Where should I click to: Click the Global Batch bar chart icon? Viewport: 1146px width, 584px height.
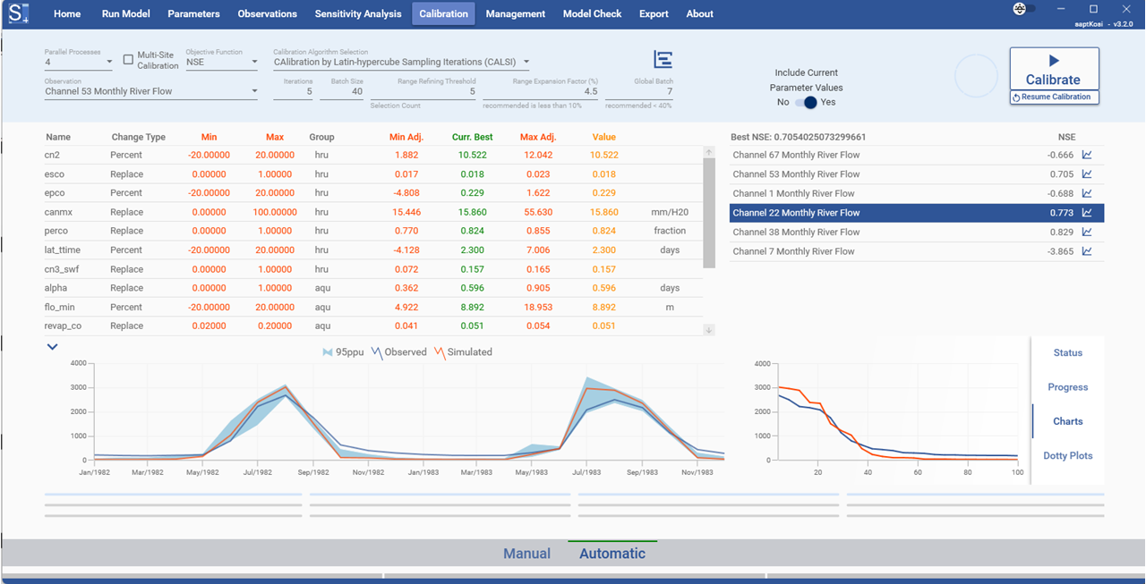662,57
